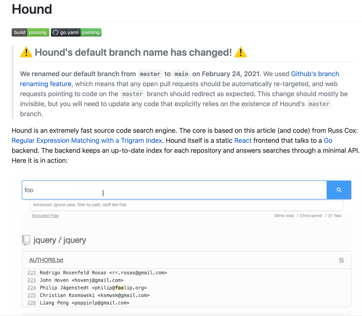Viewport: 362px width, 316px height.
Task: Click heading Hound's default branch name has changed!
Action: 134,52
